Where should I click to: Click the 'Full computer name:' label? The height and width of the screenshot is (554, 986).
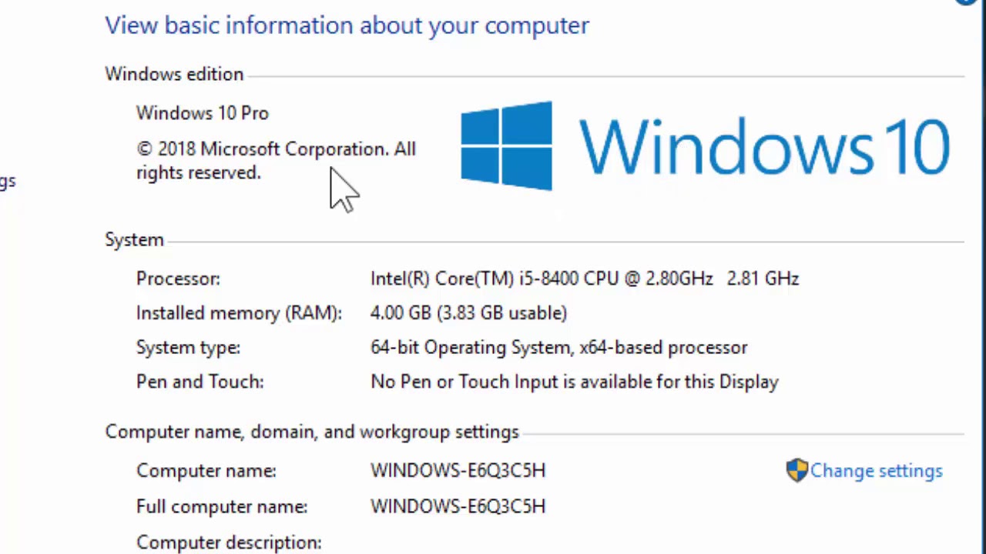222,507
